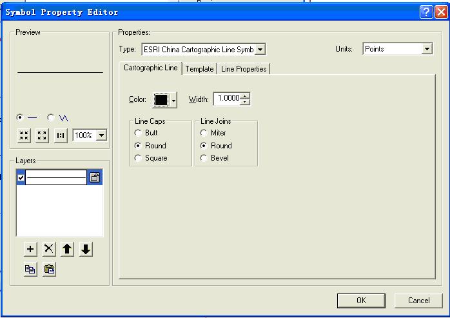Click the Copy Layer icon
Image resolution: width=450 pixels, height=318 pixels.
click(x=30, y=270)
